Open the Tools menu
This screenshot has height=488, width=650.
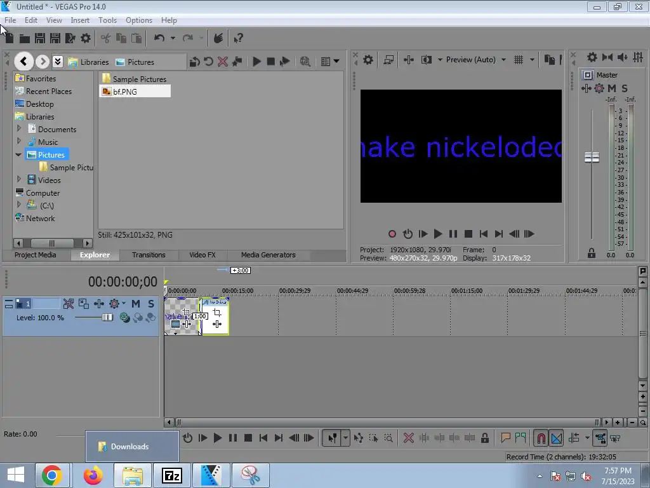pyautogui.click(x=107, y=20)
